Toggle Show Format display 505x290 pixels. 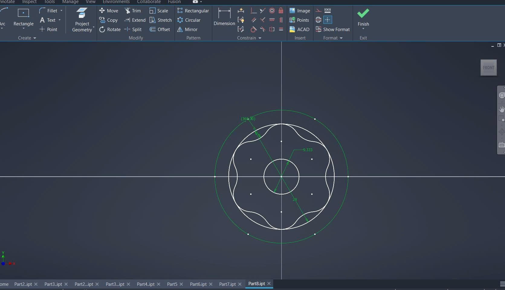[x=332, y=30]
